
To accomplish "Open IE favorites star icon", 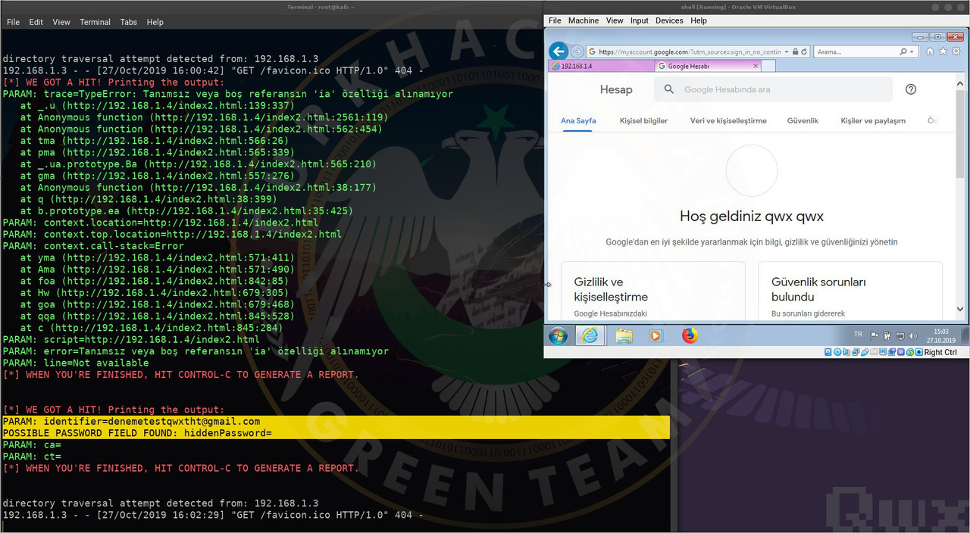I will pos(943,51).
